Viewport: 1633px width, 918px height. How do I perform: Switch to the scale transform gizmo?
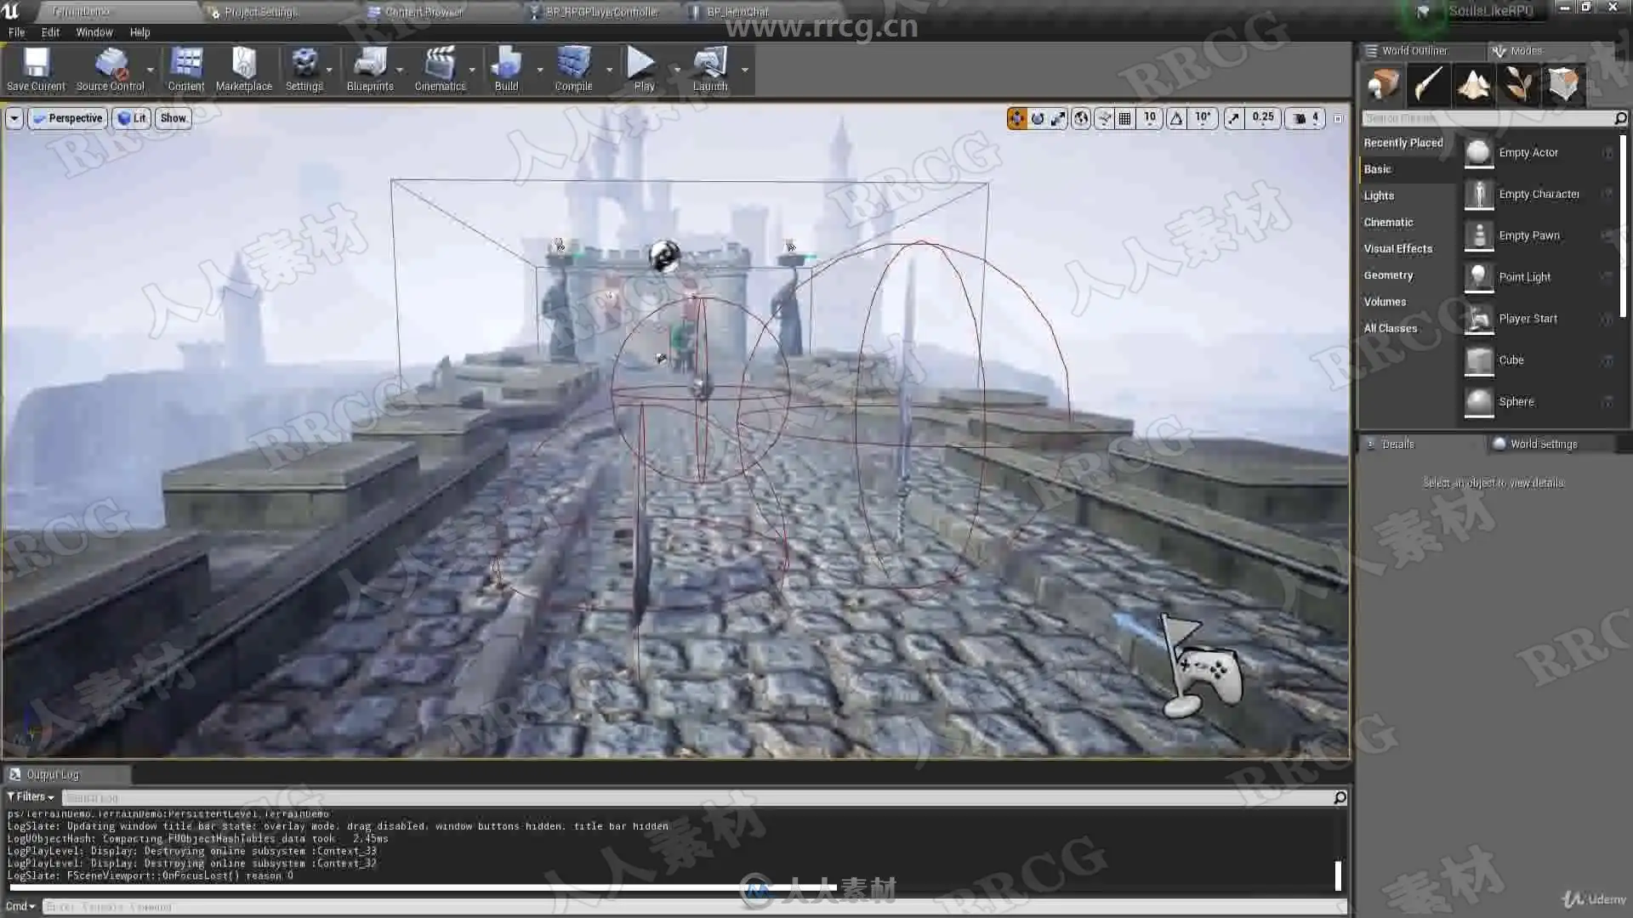point(1058,119)
